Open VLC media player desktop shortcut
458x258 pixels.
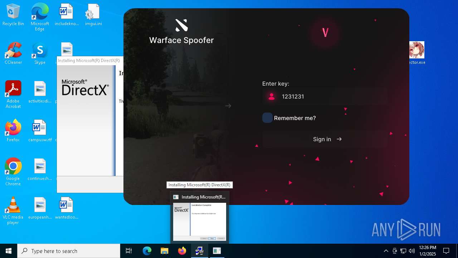coord(13,211)
